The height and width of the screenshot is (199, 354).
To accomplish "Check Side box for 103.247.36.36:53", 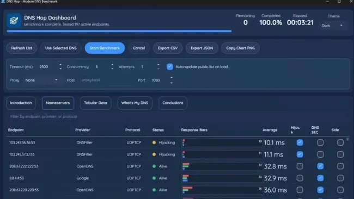I will (340, 142).
